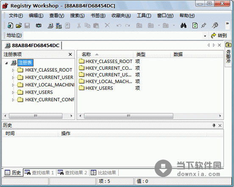Screen dimensions: 234x187
Task: Open the 工具(T) menu
Action: (144, 16)
